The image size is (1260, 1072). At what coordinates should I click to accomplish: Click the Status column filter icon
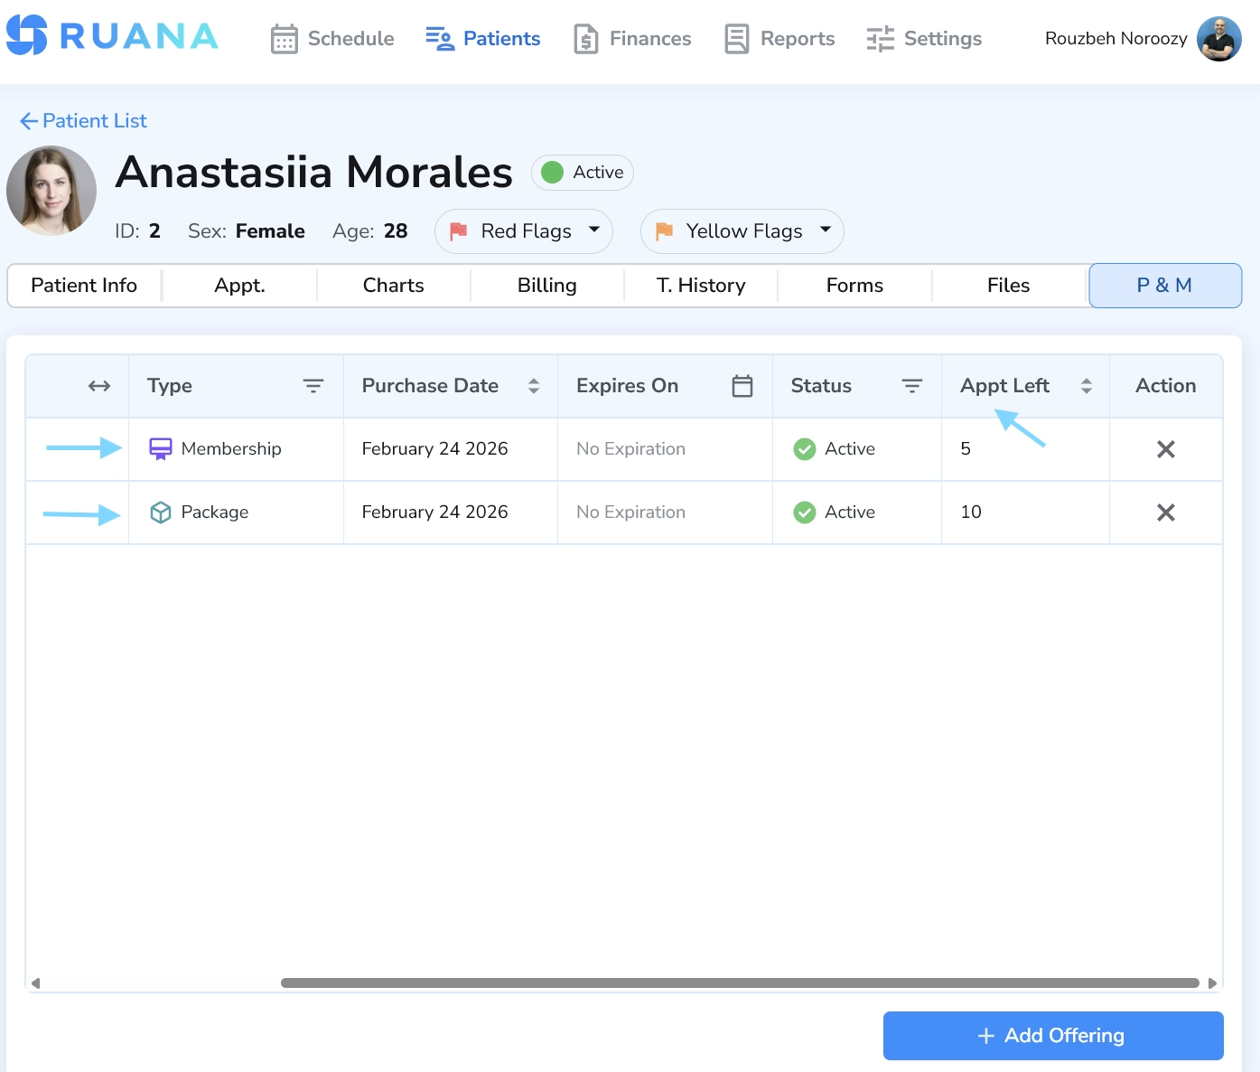click(911, 386)
